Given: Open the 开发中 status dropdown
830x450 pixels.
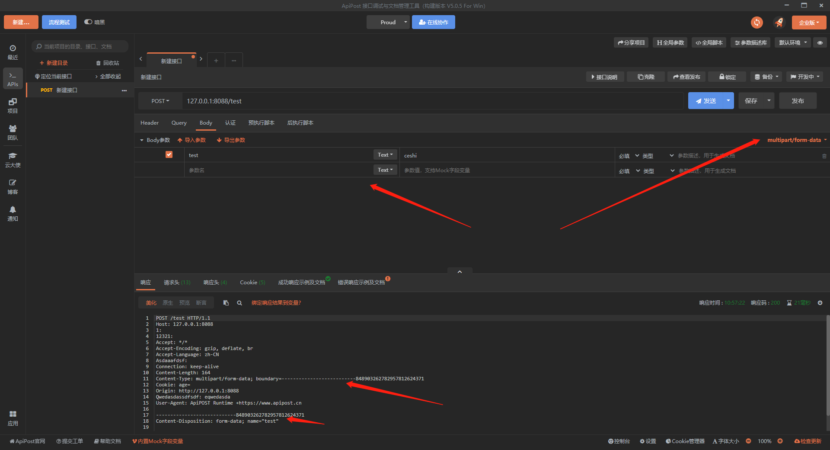Looking at the screenshot, I should [804, 77].
